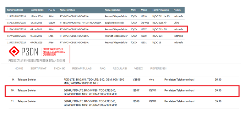This screenshot has height=122, width=245.
Task: Click the 35.10 value in row 10
Action: [218, 90]
